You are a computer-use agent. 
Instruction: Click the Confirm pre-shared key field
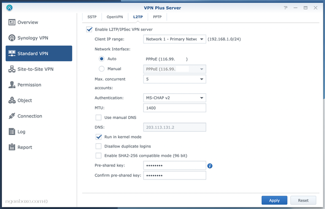(175, 175)
